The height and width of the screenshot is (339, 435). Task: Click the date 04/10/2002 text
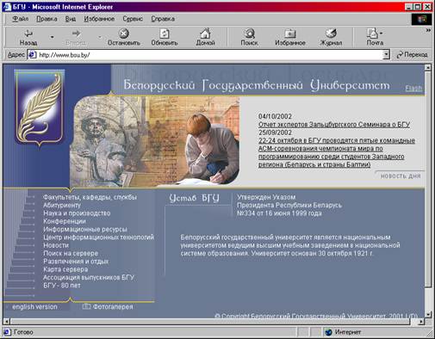(x=275, y=116)
